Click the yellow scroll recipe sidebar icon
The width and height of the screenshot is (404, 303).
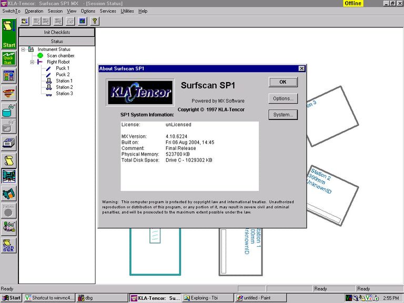pos(9,160)
